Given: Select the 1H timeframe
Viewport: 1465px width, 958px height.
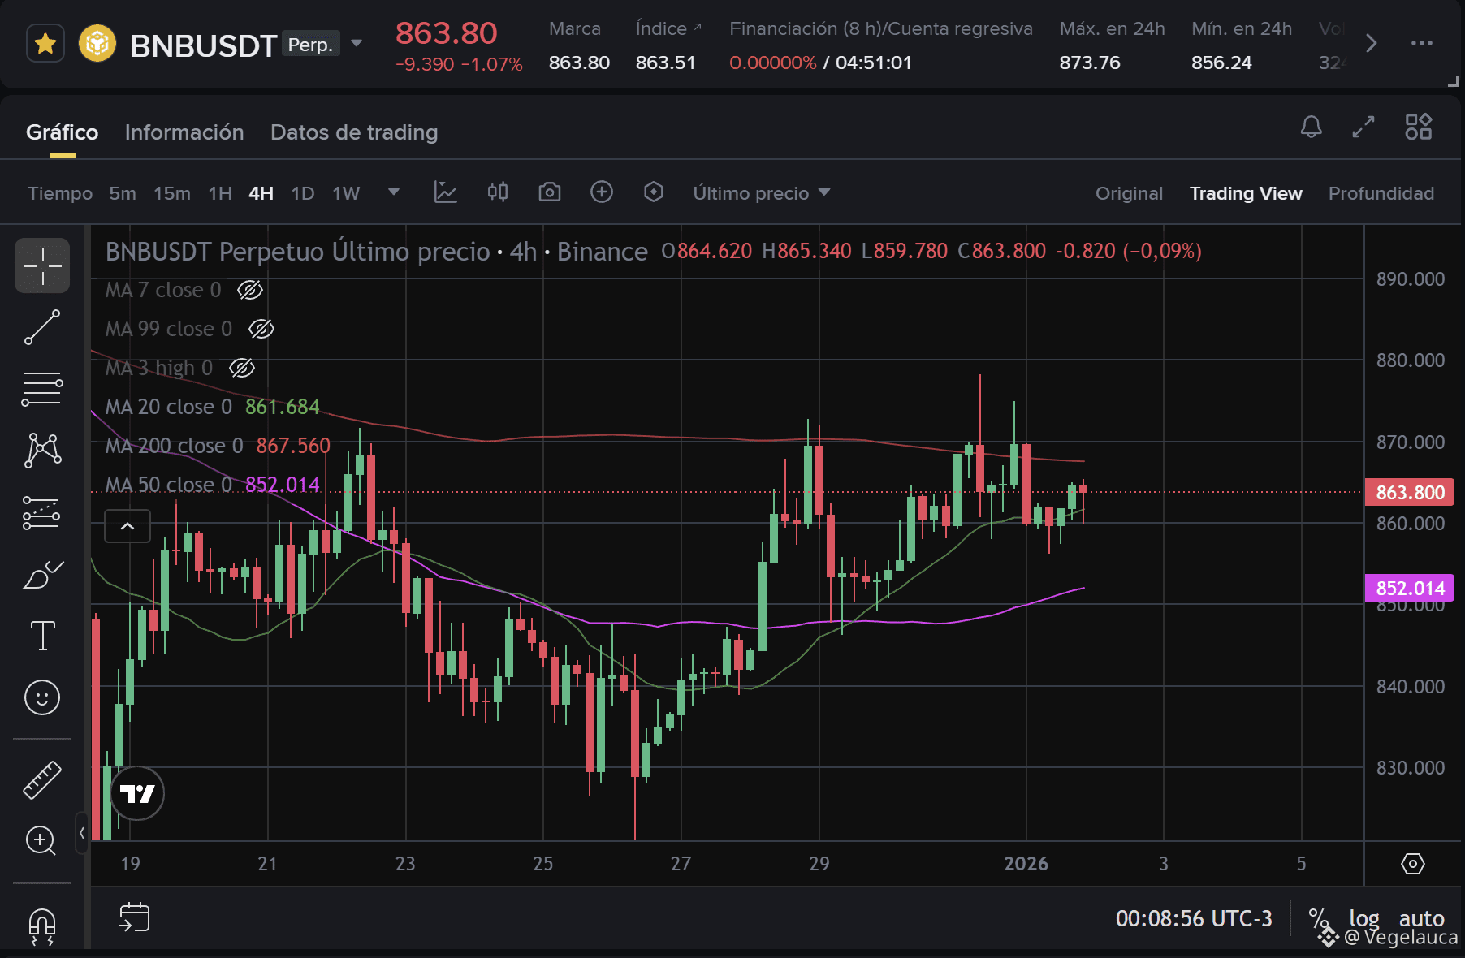Looking at the screenshot, I should coord(220,193).
